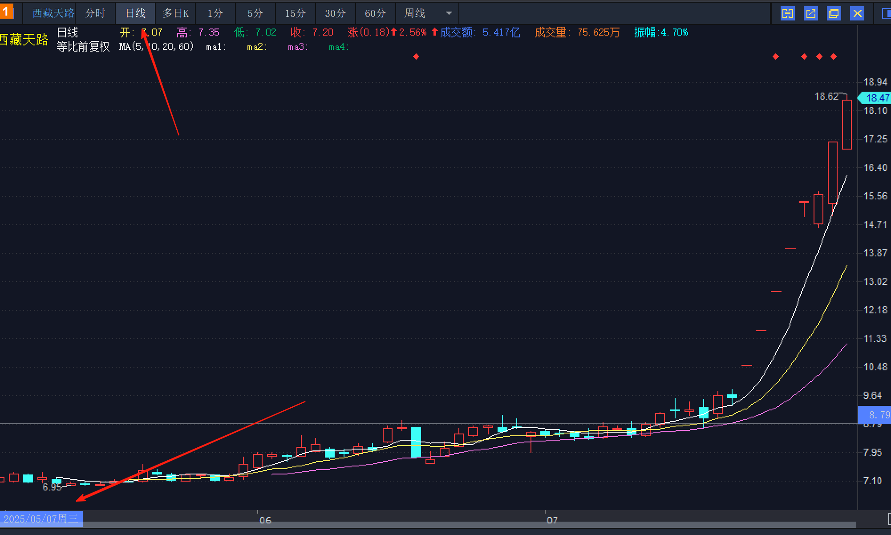Screen dimensions: 891x535
Task: Click the 西藏天路 stock name link
Action: point(53,13)
